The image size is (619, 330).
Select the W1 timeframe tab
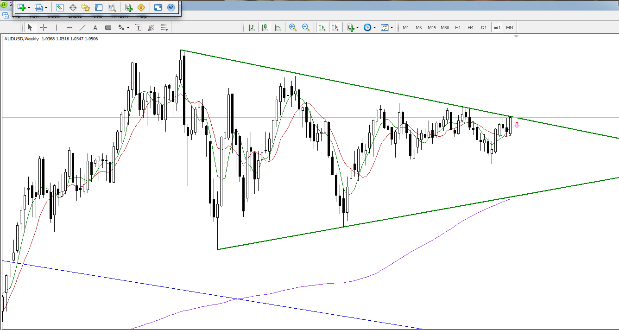point(497,28)
